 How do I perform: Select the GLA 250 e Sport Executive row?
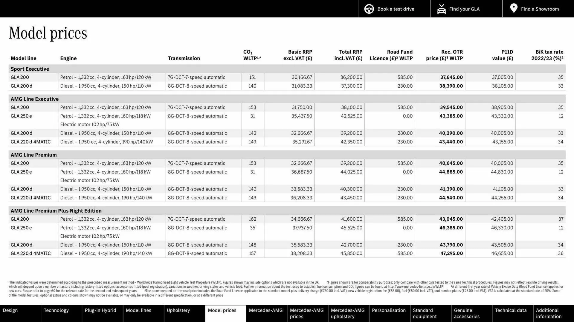21,116
